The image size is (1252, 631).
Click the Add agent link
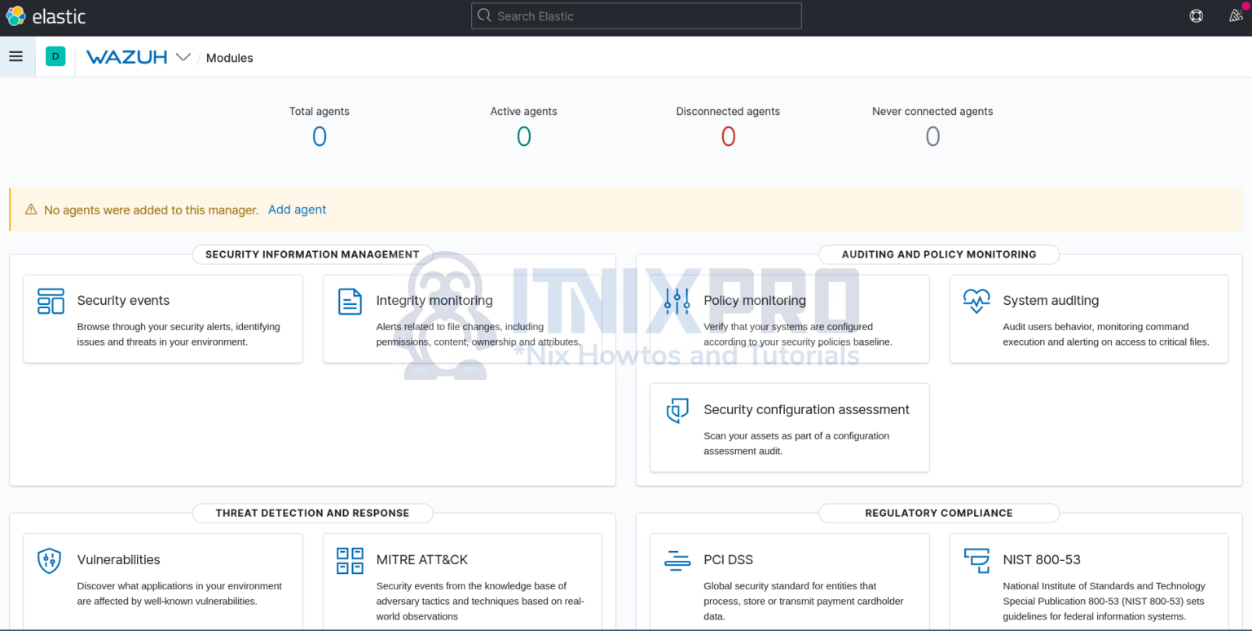[297, 210]
